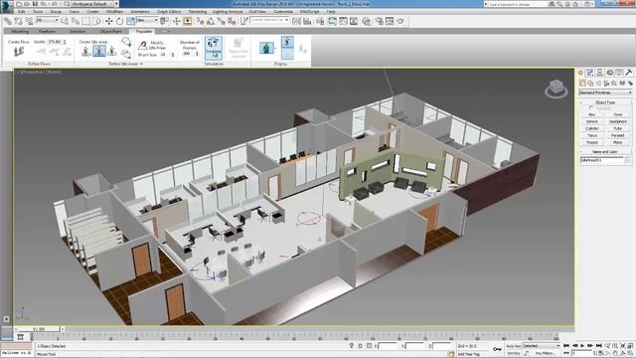Select the Select and Scale tool
The image size is (636, 358).
(130, 21)
